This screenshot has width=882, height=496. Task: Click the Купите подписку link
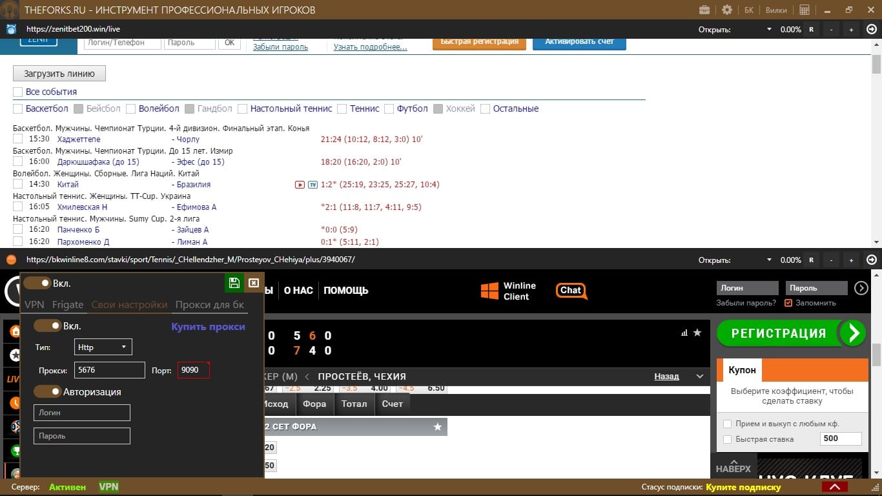click(743, 488)
